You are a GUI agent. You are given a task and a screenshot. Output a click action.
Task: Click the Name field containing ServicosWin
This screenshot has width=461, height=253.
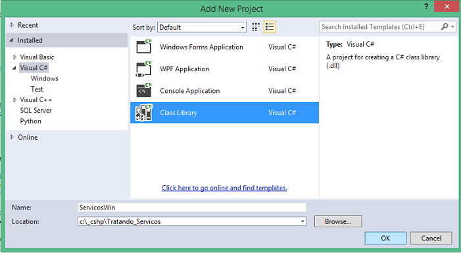(192, 208)
